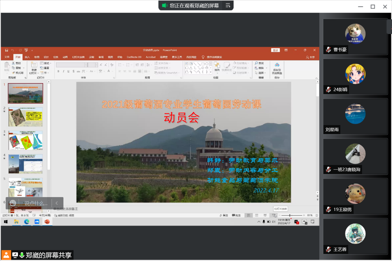Open the Insert (插入) ribbon tab
Viewport: 392px width, 261px height.
27,57
